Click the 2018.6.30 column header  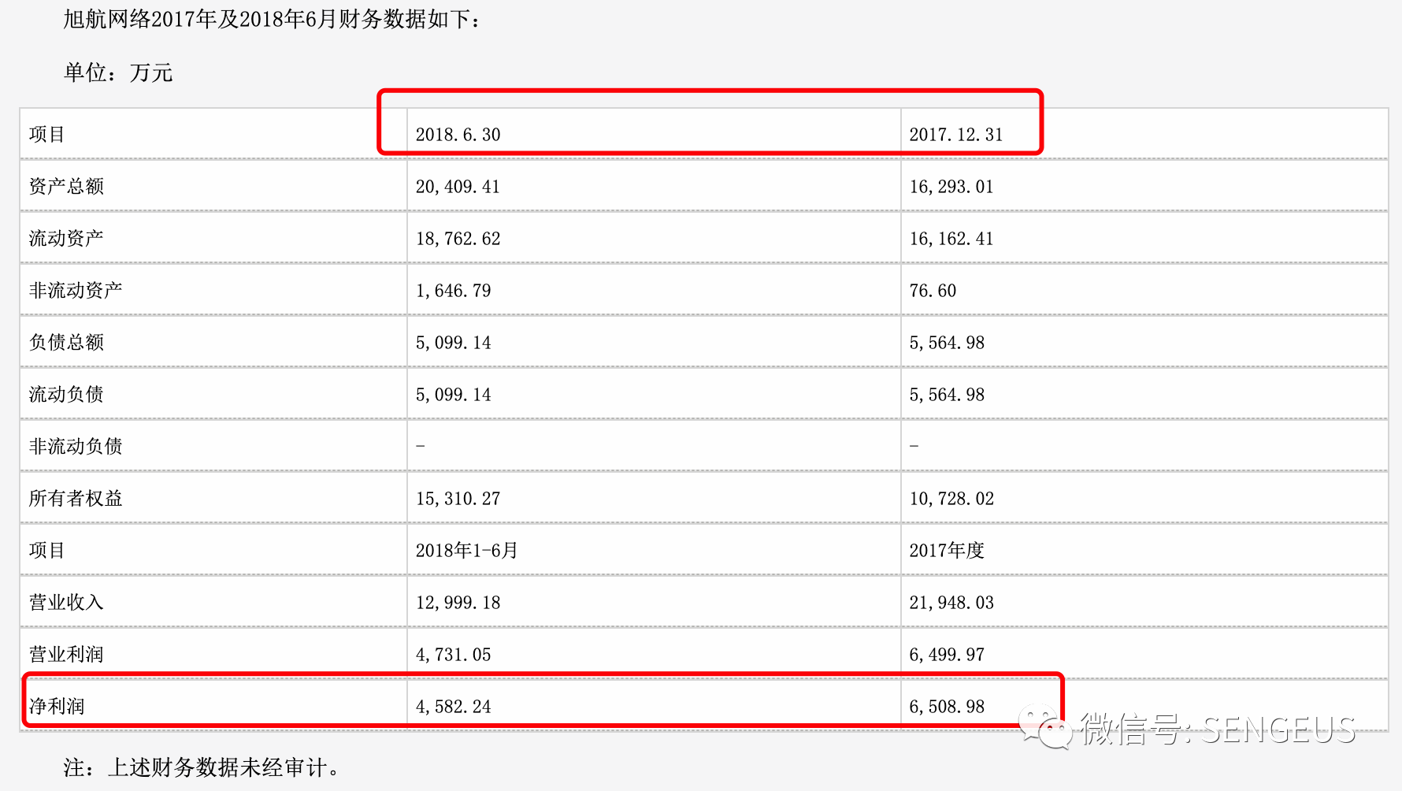(458, 135)
